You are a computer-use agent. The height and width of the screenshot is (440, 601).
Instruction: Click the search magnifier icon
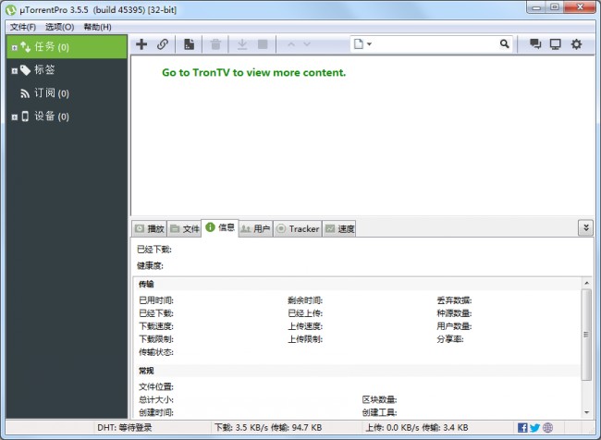point(505,44)
